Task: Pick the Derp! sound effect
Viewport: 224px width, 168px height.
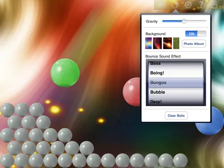Action: pos(176,101)
